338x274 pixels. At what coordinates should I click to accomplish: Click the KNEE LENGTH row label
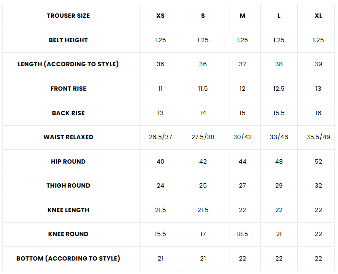[x=68, y=210]
